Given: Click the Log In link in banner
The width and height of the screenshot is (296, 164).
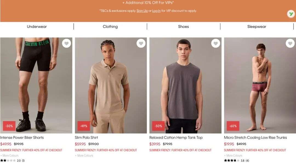Looking at the screenshot, I should point(156,11).
